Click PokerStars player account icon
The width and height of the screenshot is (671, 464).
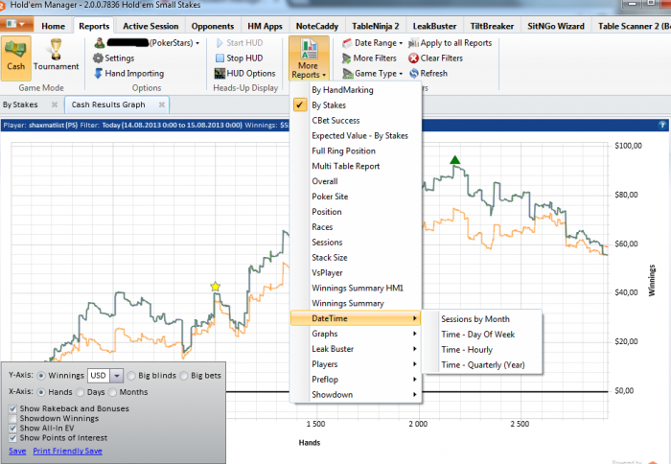tap(100, 43)
